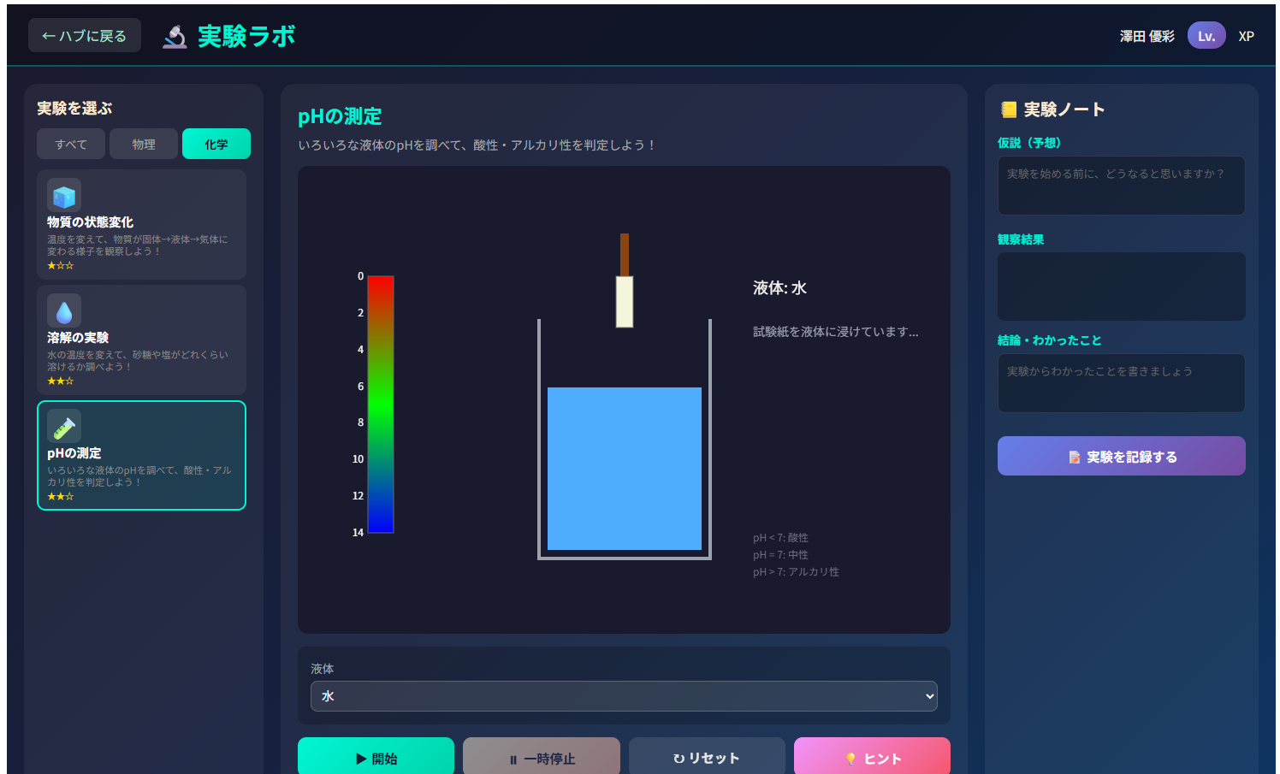
Task: Click star rating under 溶解の実験
Action: click(x=61, y=381)
